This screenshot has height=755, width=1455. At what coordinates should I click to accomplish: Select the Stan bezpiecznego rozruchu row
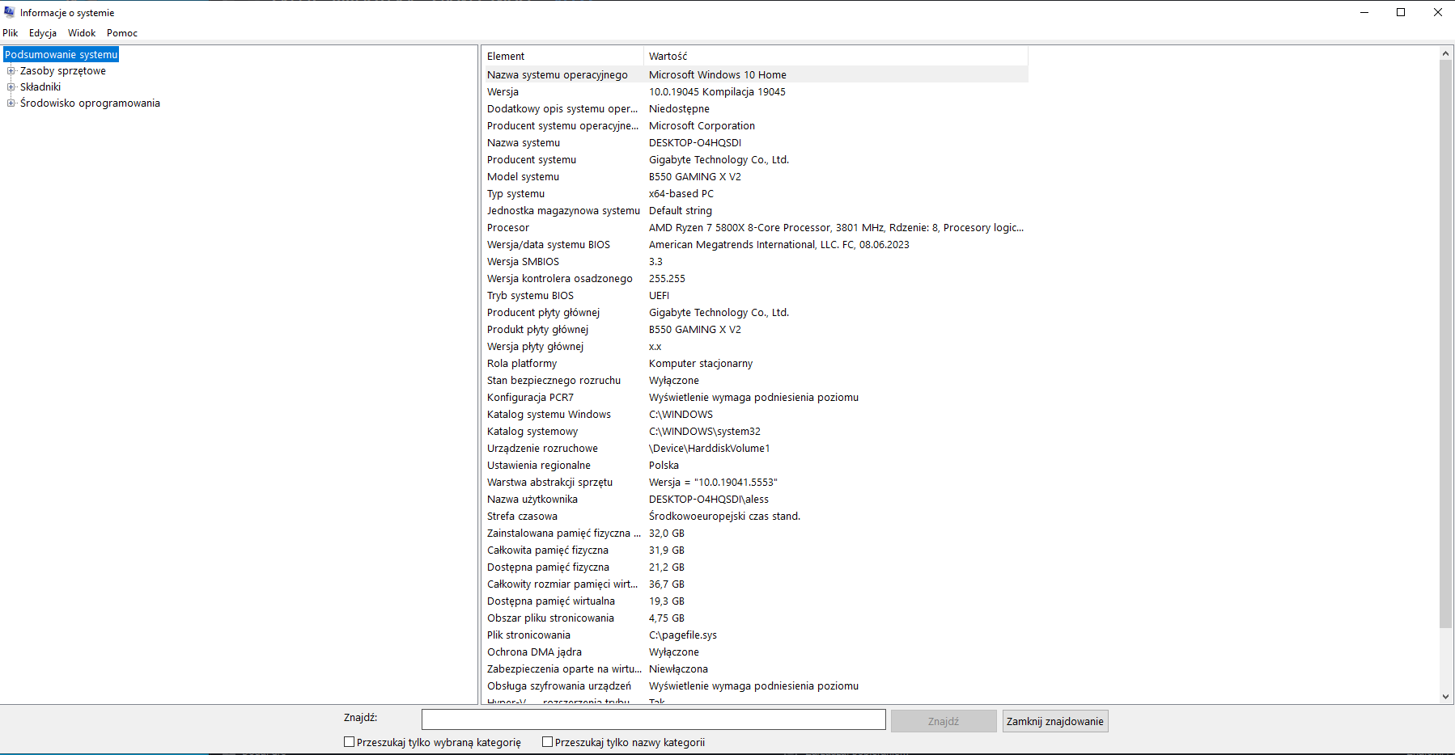coord(755,380)
